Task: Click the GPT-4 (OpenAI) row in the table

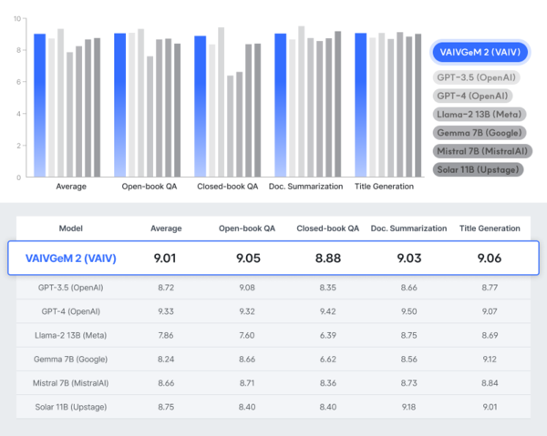Action: tap(273, 310)
